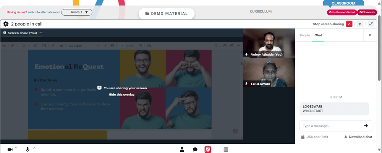The width and height of the screenshot is (382, 153).
Task: Open the chat bubble icon in bottom bar
Action: [x=195, y=149]
